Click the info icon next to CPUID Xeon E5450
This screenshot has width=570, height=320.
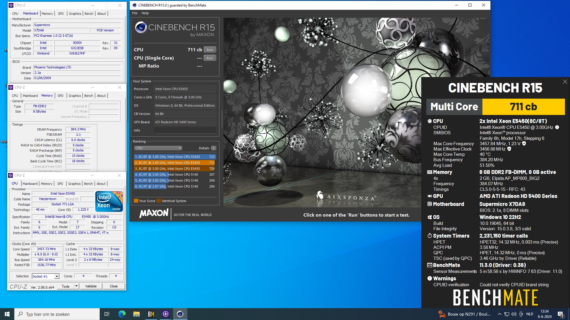[557, 127]
